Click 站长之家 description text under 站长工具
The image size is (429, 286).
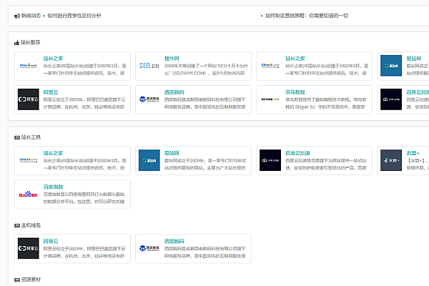85,164
